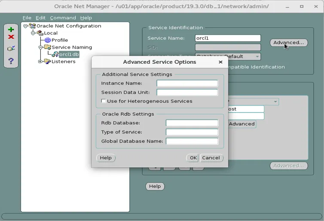The width and height of the screenshot is (324, 221).
Task: Minimize the Oracle Net Manager window
Action: click(x=287, y=6)
